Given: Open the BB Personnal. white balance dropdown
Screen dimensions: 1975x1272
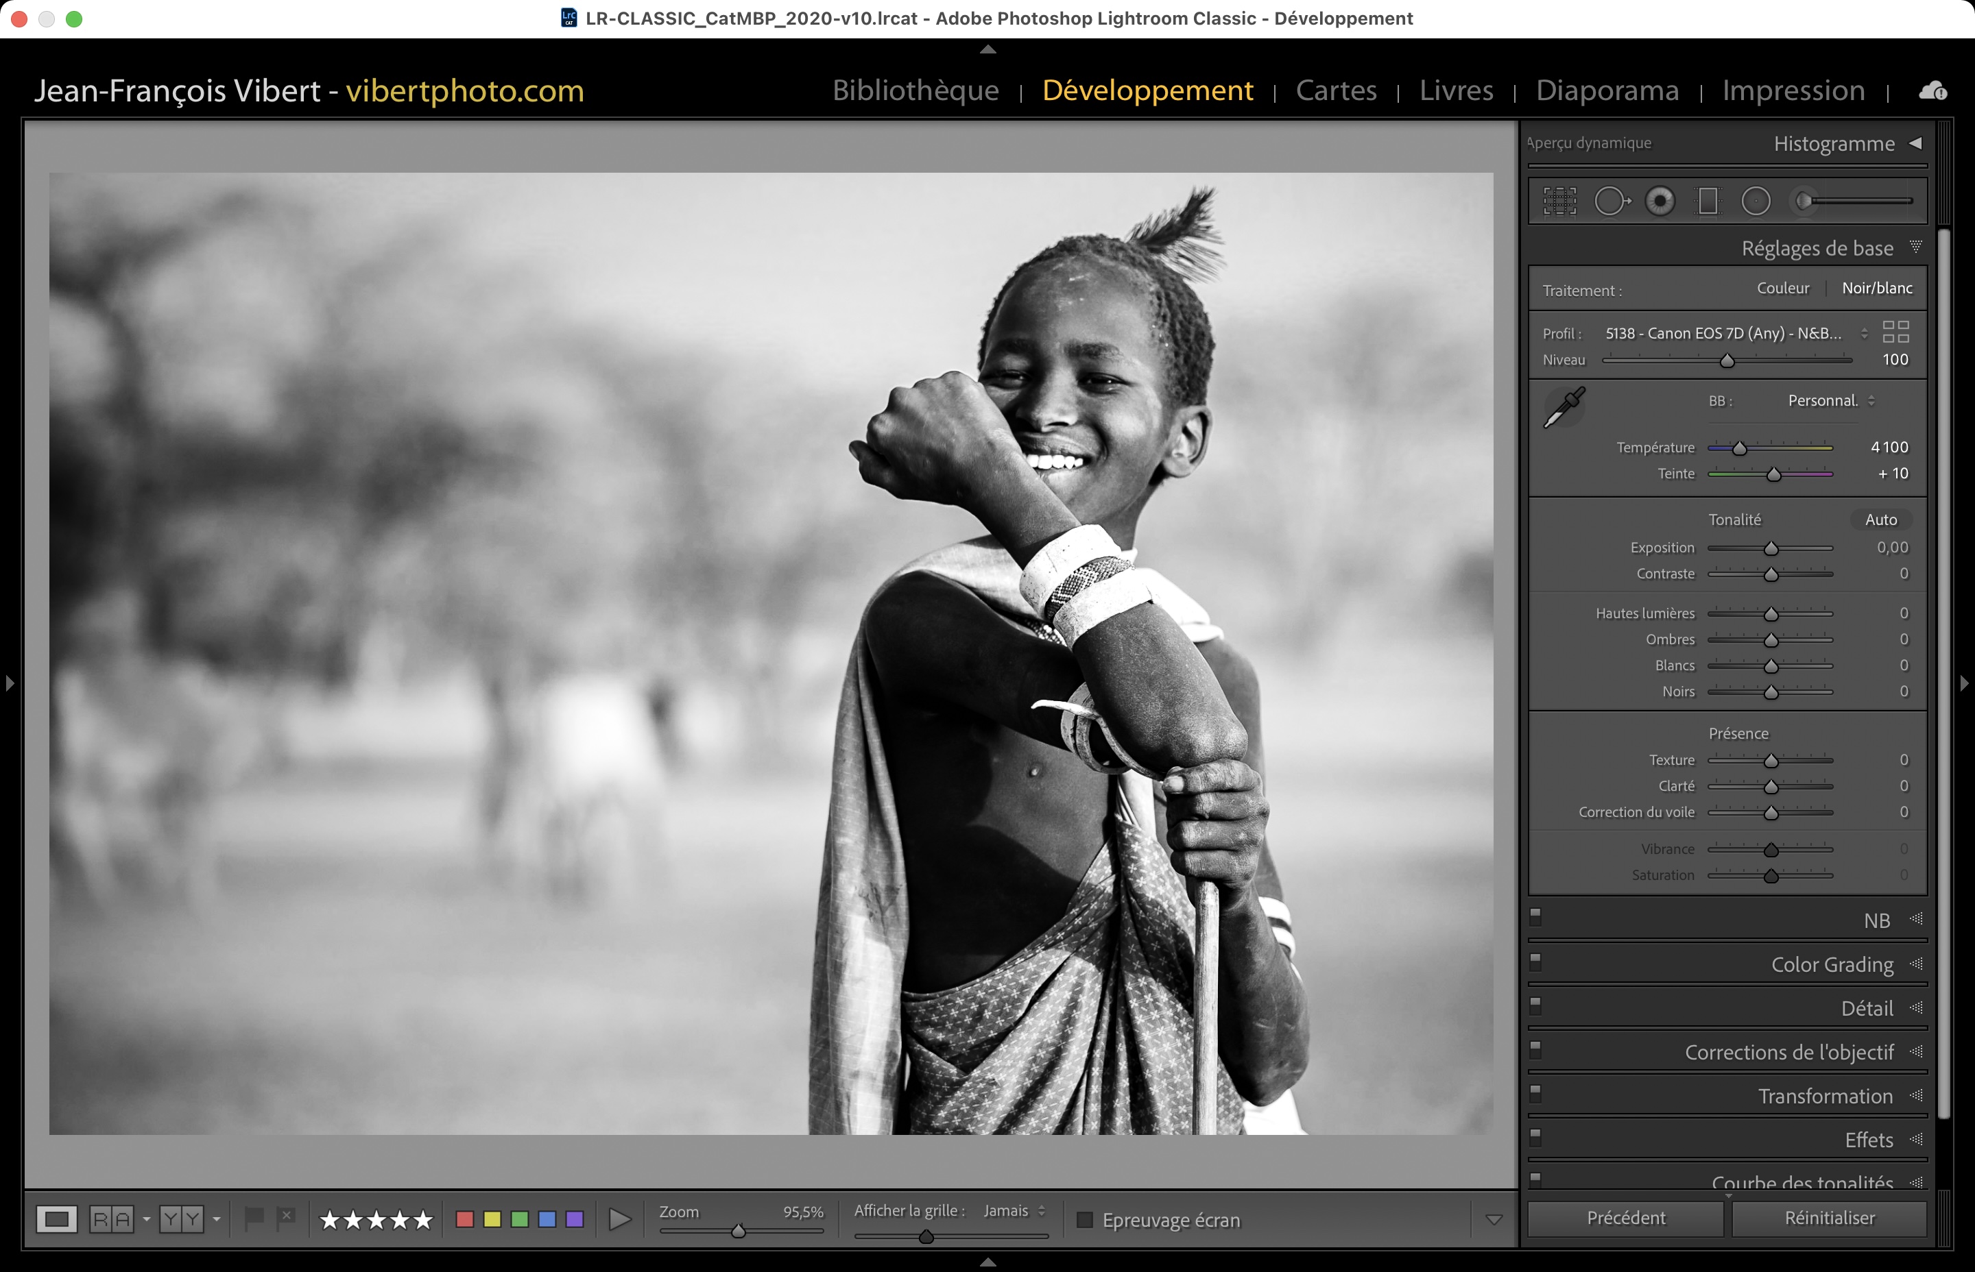Looking at the screenshot, I should point(1830,401).
